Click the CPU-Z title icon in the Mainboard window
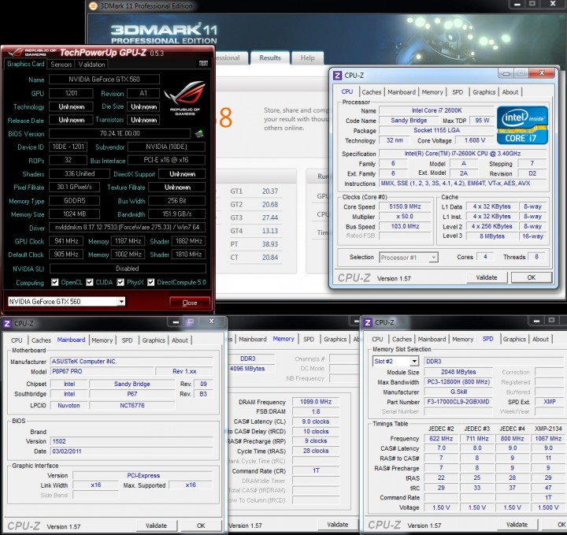The image size is (567, 535). [x=7, y=323]
